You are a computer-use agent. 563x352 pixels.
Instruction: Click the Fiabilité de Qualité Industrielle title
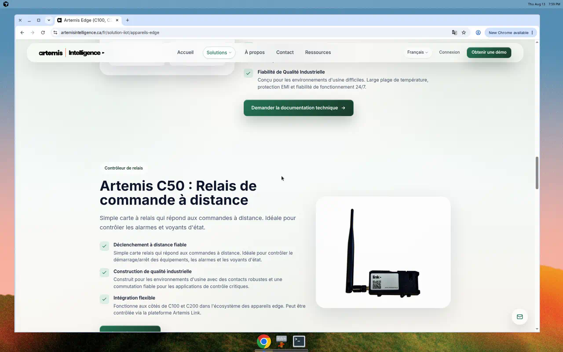coord(291,72)
